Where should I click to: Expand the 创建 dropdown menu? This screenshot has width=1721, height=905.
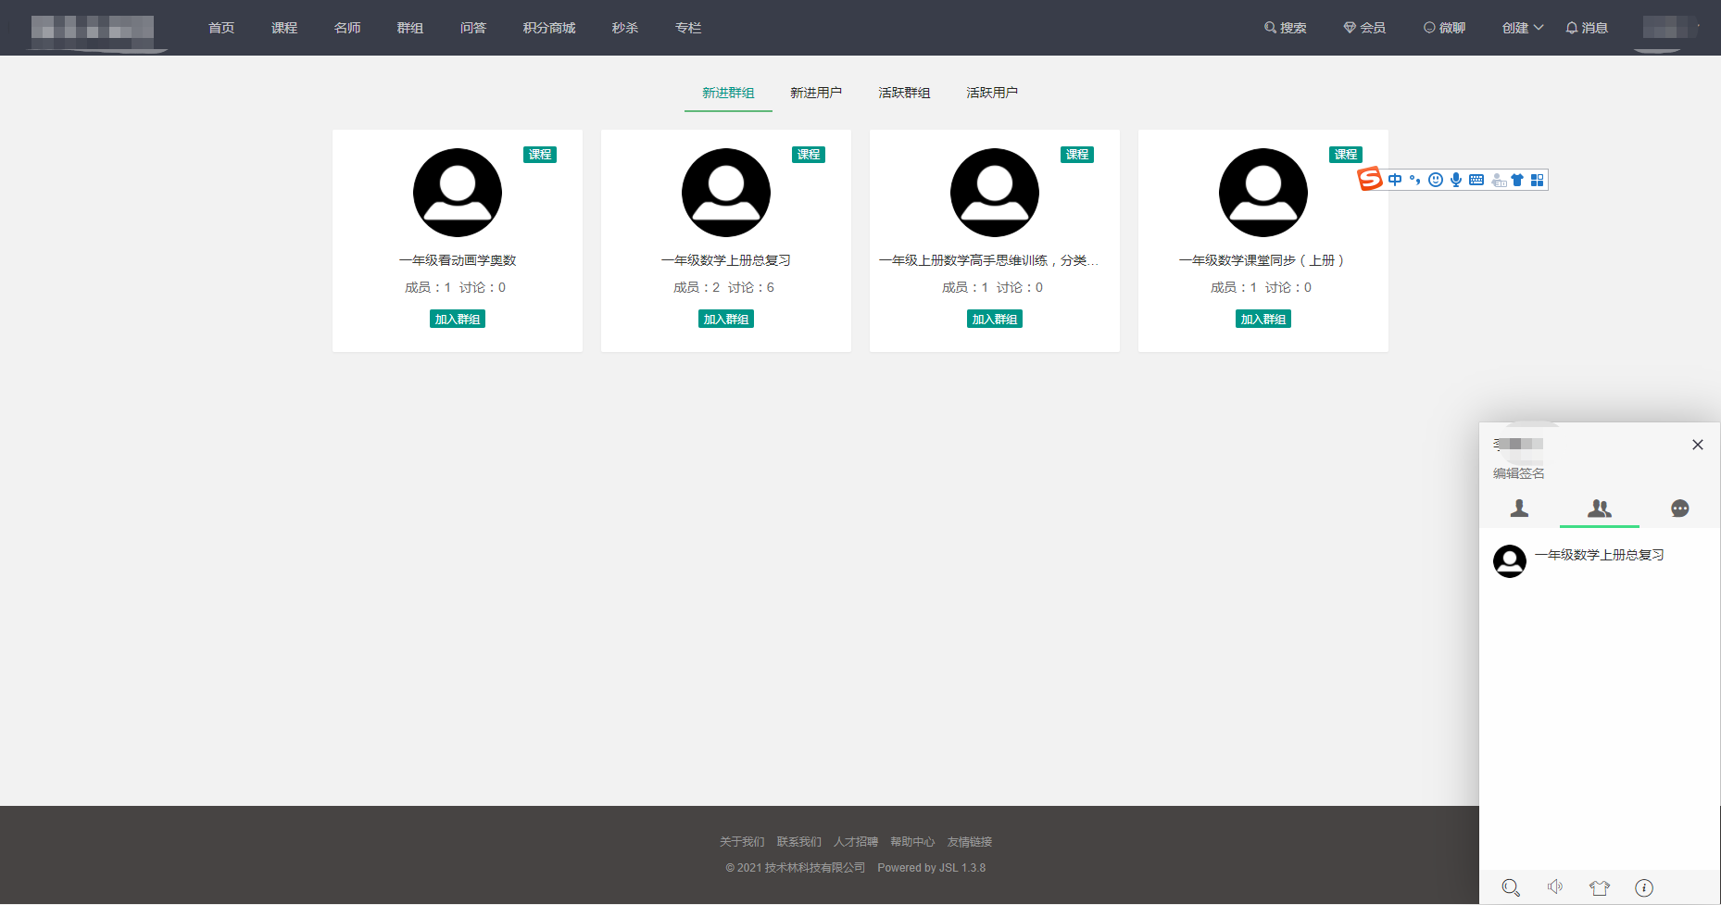click(x=1523, y=28)
